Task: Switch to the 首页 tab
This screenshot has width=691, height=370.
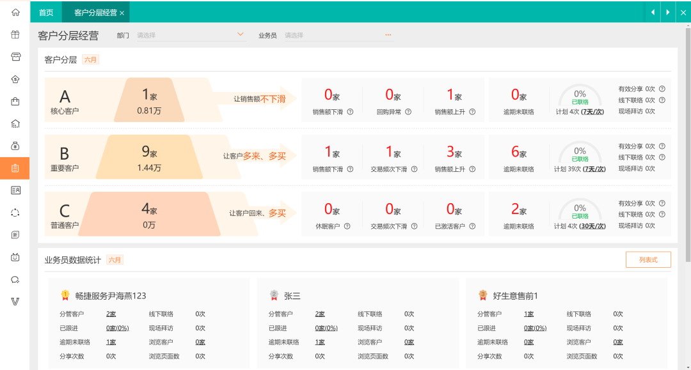Action: (46, 12)
